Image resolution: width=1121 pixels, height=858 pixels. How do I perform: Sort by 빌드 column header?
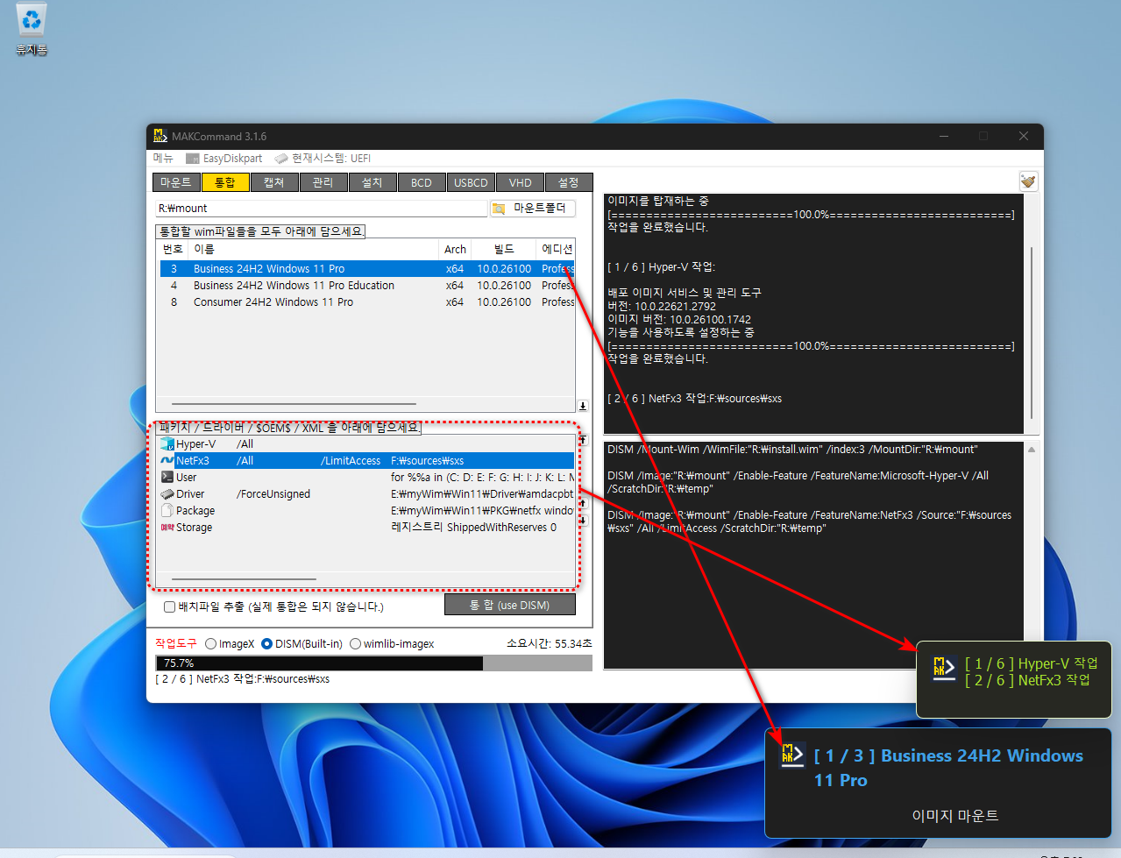[504, 250]
